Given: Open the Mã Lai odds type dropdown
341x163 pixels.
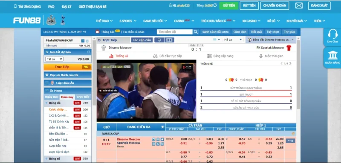Looking at the screenshot, I should click(x=233, y=40).
